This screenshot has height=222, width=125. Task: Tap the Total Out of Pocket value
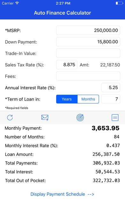coord(106,181)
